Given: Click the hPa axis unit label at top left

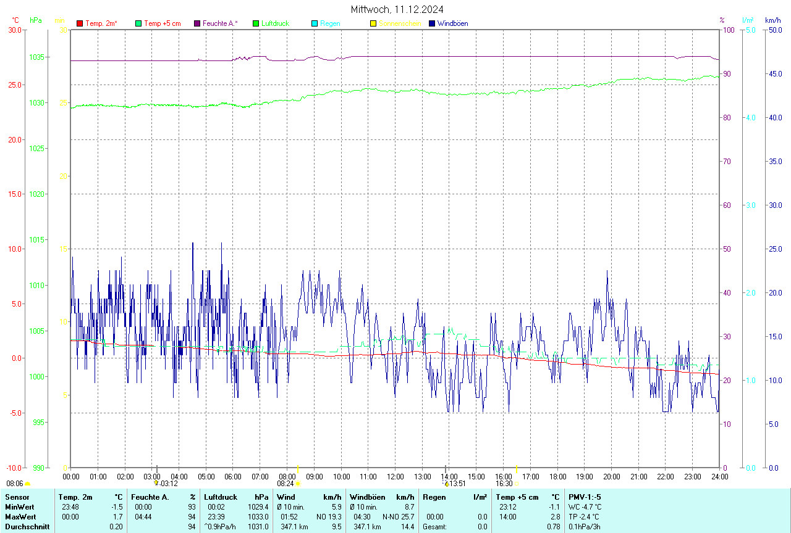Looking at the screenshot, I should (36, 20).
